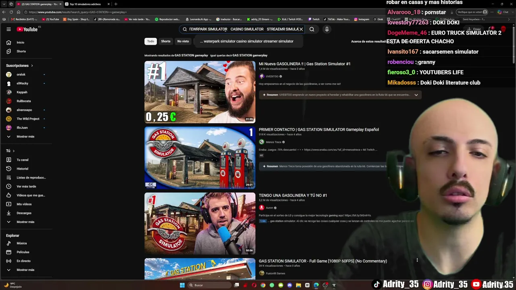Click the browser back arrow

tap(4, 12)
